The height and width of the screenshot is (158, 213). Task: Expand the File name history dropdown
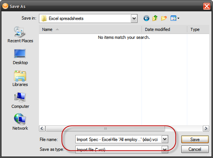point(165,139)
